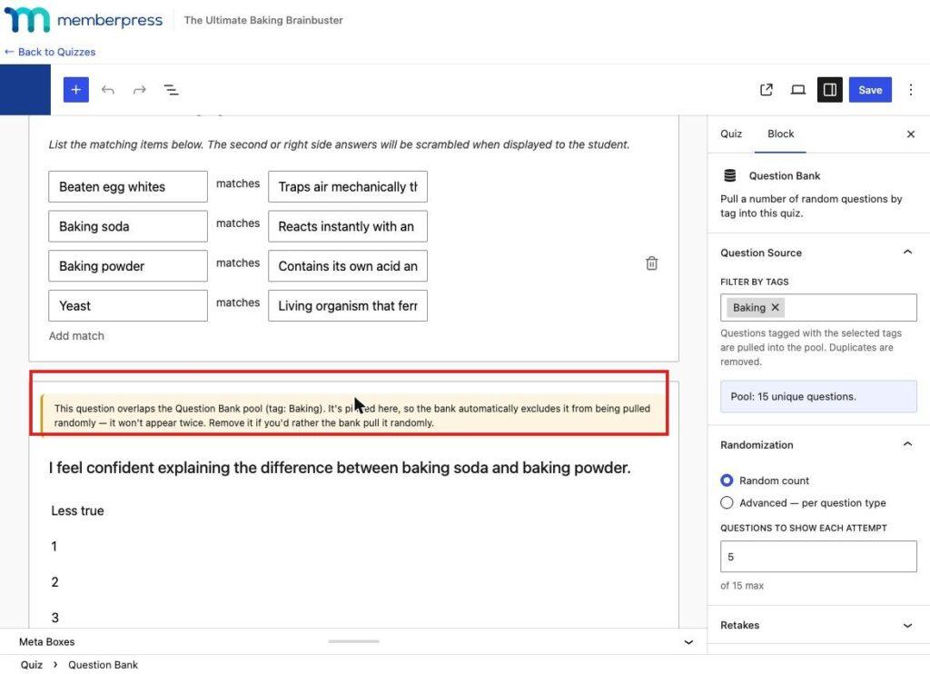Edit the Reacts instantly answer field
Image resolution: width=930 pixels, height=674 pixels.
pos(348,226)
